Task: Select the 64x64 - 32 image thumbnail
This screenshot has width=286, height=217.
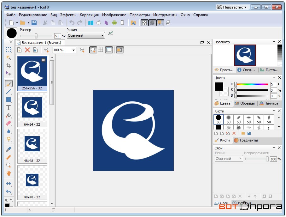Action: [32, 110]
